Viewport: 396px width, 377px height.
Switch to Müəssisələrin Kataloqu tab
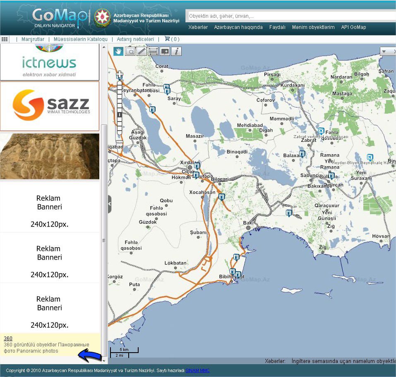pyautogui.click(x=80, y=39)
